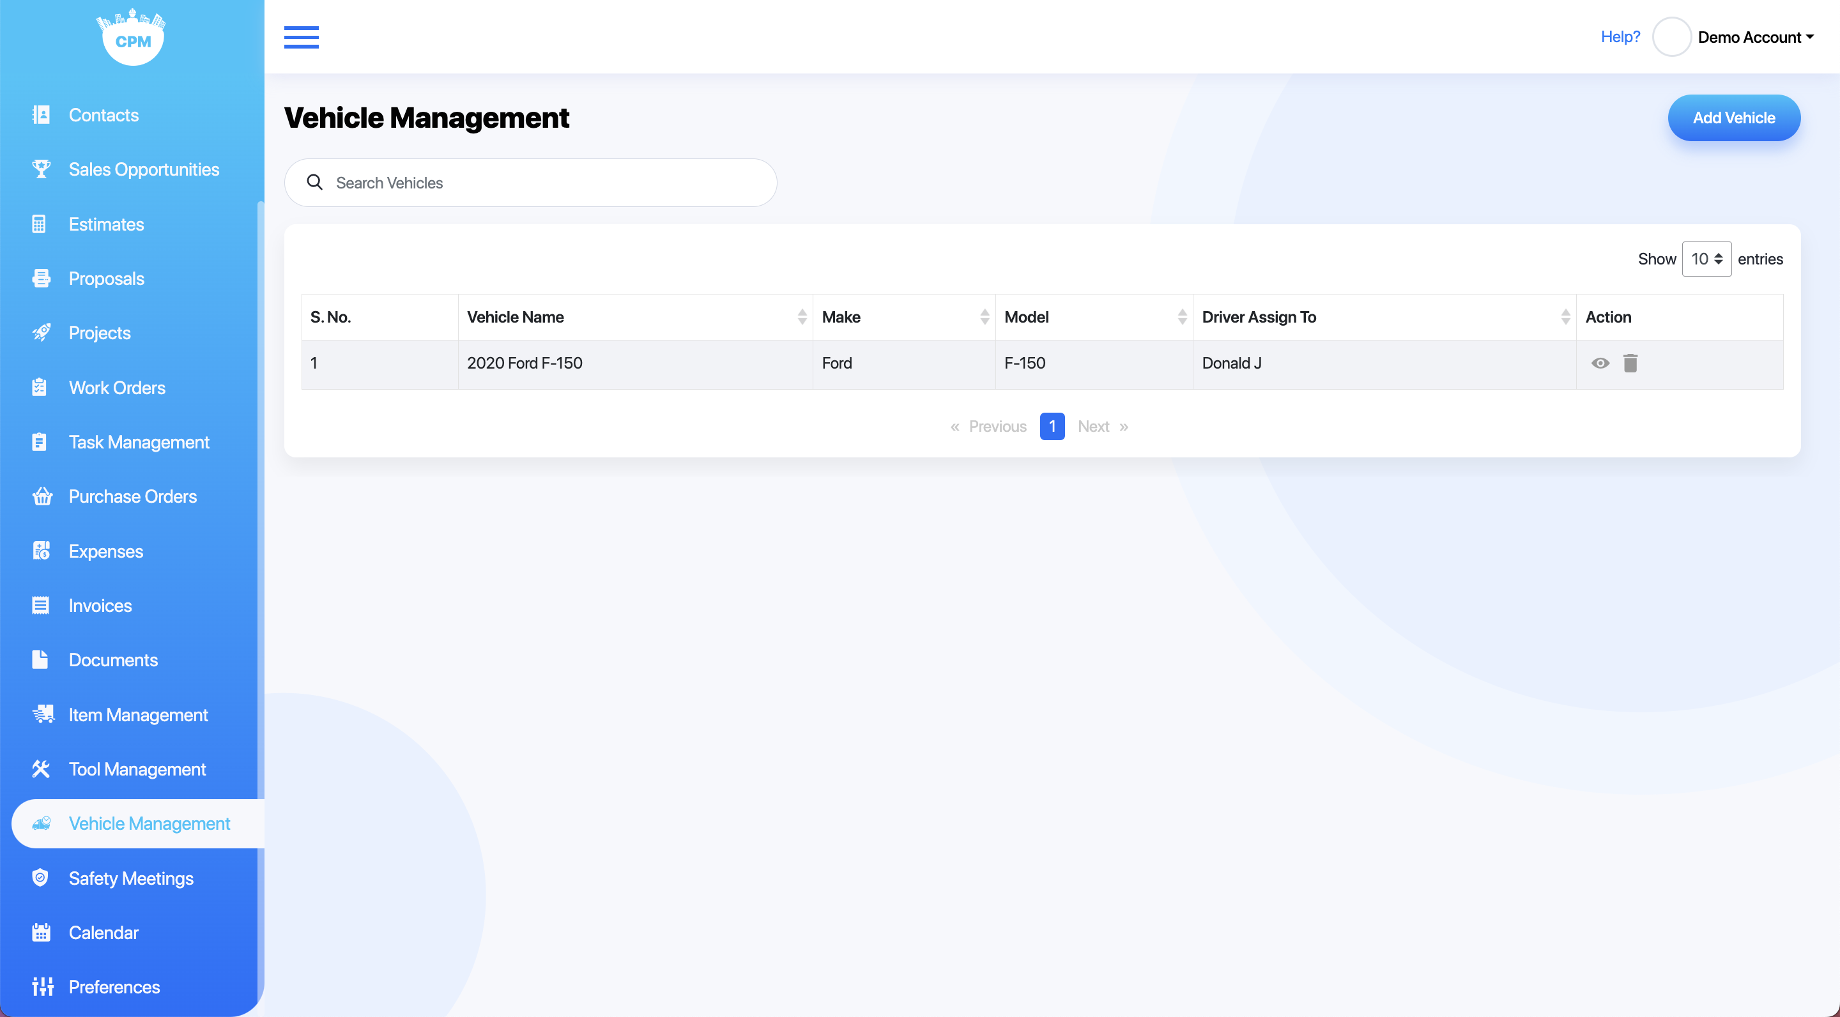Open the Demo Account dropdown
This screenshot has height=1017, width=1840.
pyautogui.click(x=1756, y=37)
